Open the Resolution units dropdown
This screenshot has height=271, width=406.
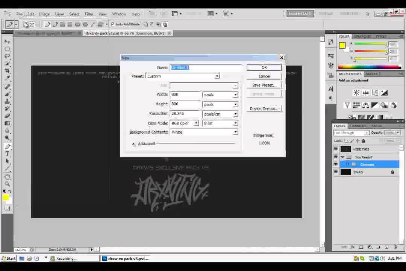tap(220, 114)
